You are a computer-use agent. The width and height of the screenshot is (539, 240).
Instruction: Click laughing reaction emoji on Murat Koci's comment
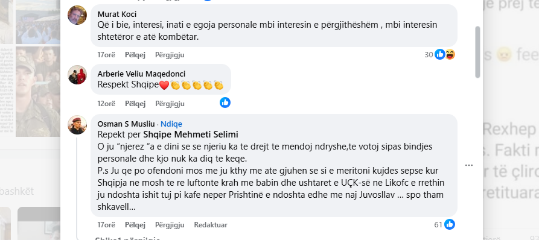point(450,54)
